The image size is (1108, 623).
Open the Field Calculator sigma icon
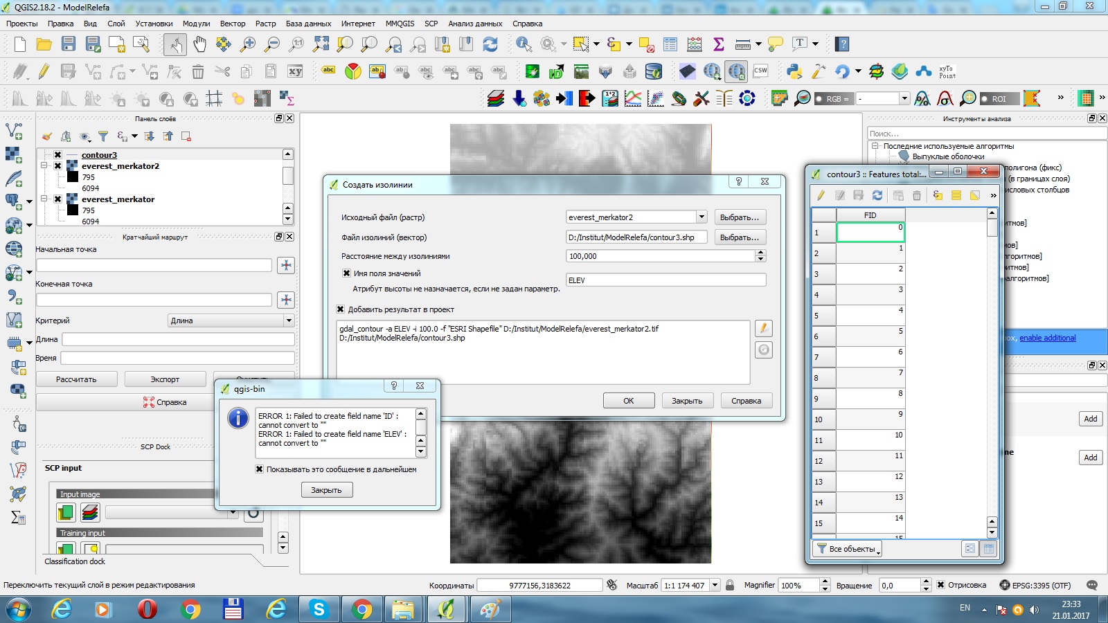pyautogui.click(x=719, y=44)
